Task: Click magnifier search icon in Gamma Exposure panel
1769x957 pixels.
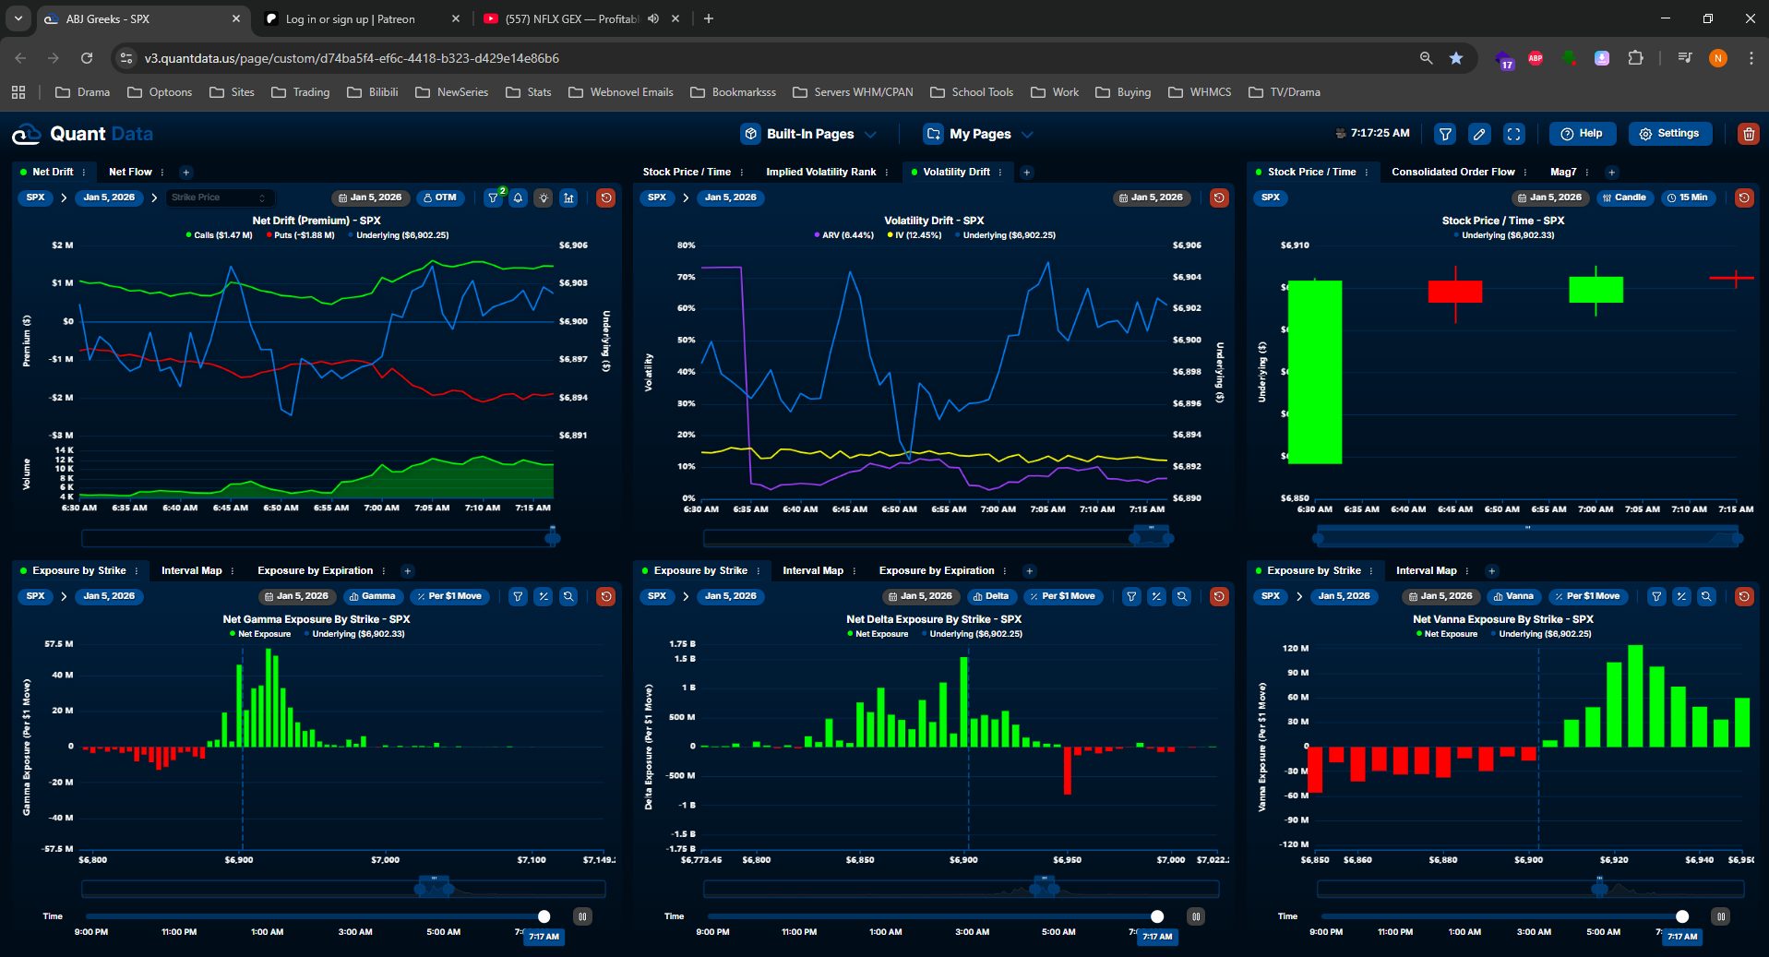Action: pyautogui.click(x=568, y=596)
